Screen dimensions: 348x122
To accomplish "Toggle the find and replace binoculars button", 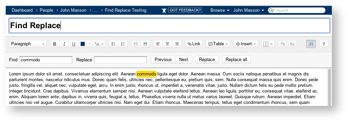I will point(311,44).
